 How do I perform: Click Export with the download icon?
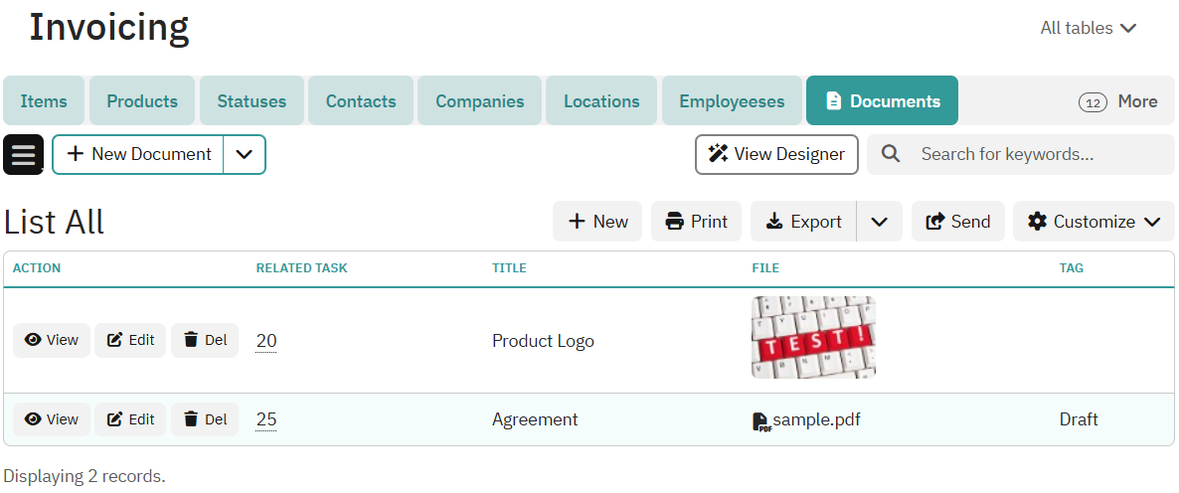pyautogui.click(x=804, y=222)
